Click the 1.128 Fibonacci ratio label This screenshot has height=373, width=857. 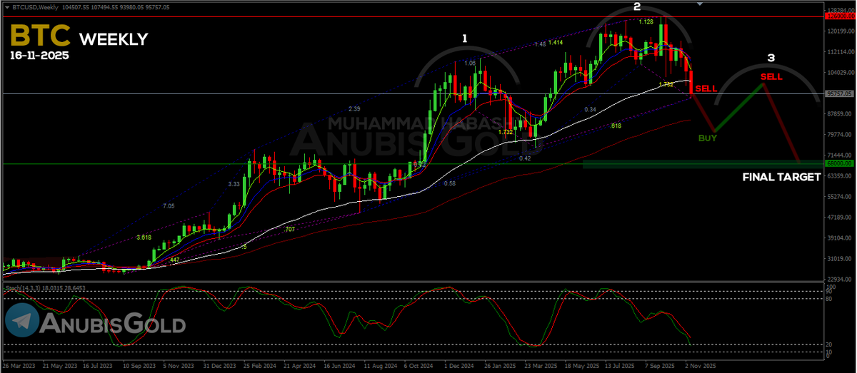tap(646, 22)
